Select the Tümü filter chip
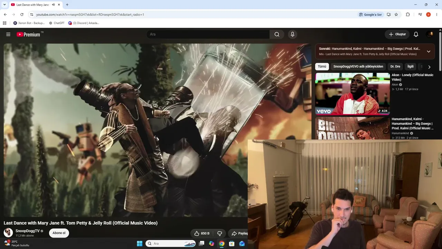The width and height of the screenshot is (442, 249). point(322,66)
